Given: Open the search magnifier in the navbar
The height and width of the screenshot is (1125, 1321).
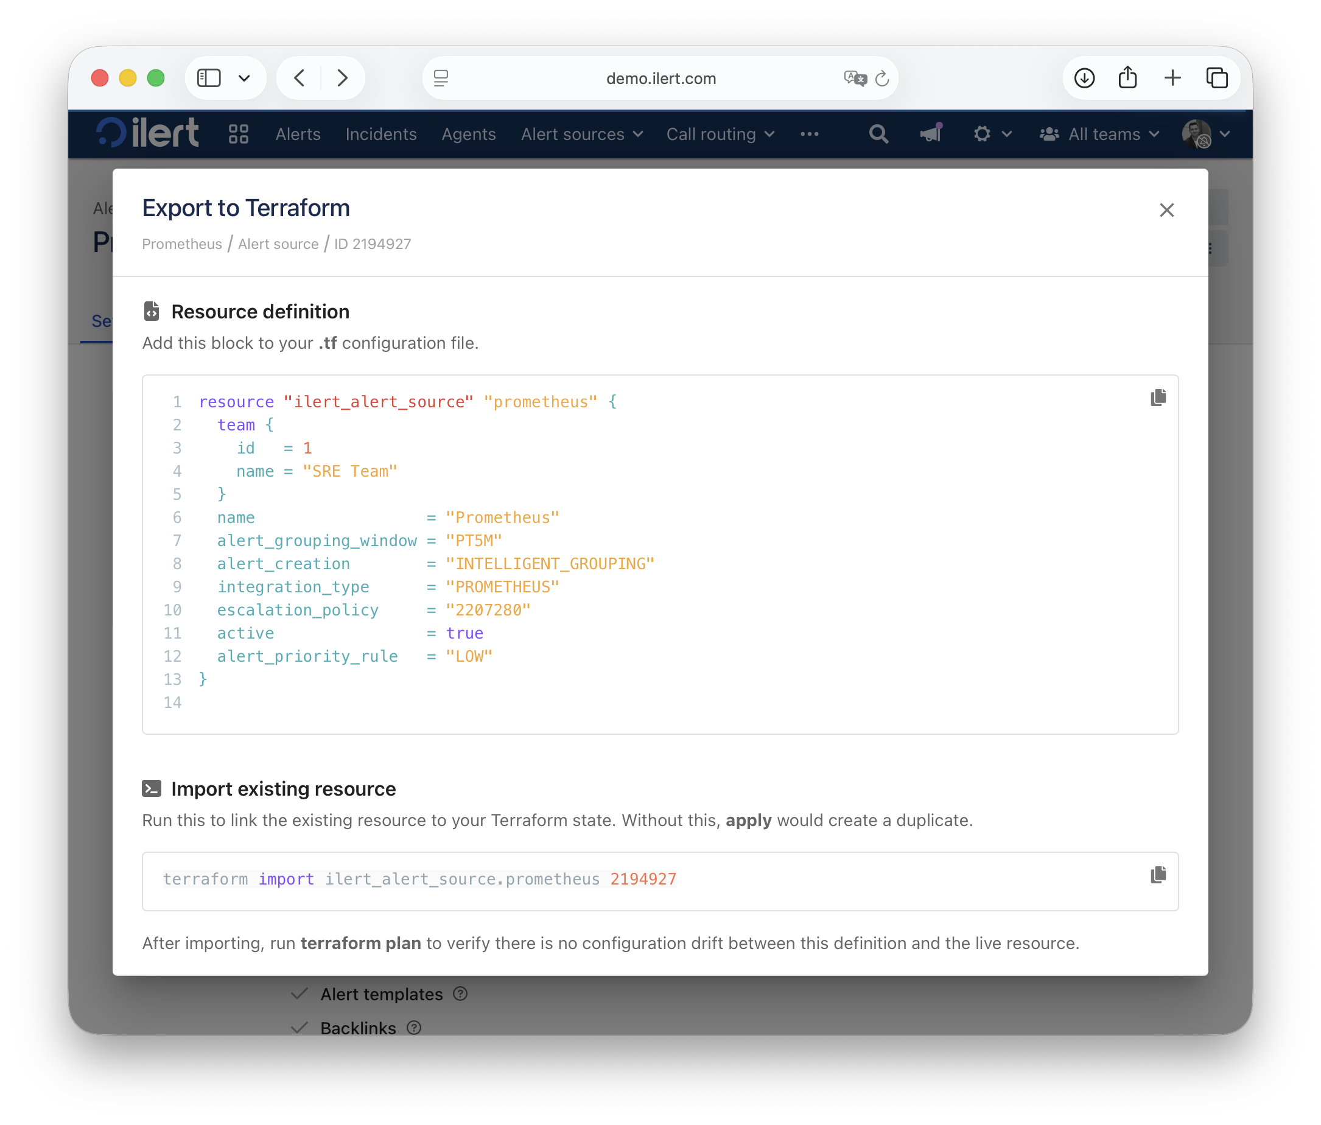Looking at the screenshot, I should pyautogui.click(x=878, y=134).
